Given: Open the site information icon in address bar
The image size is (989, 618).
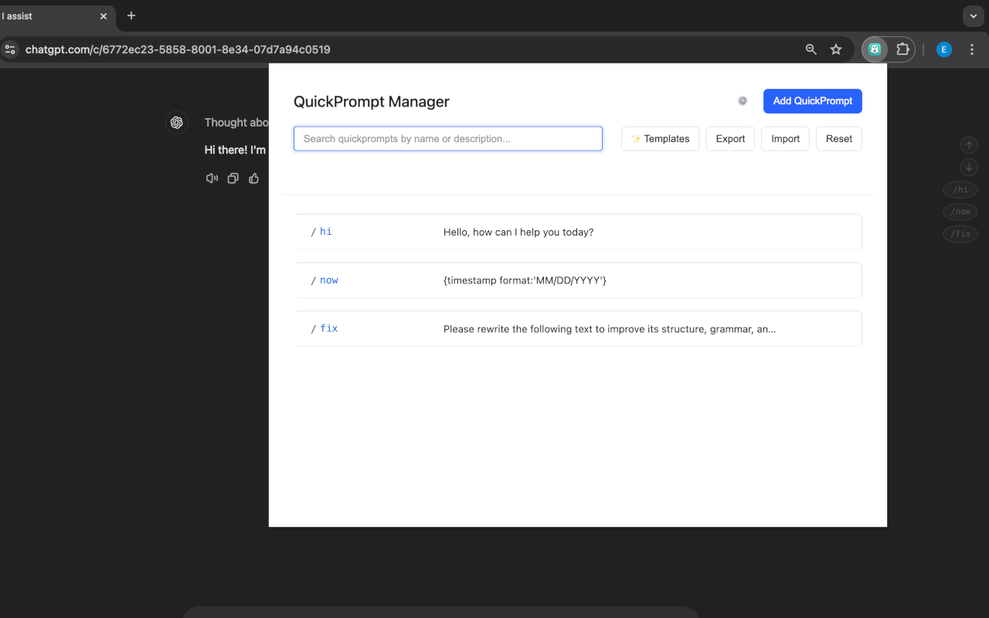Looking at the screenshot, I should pos(10,49).
